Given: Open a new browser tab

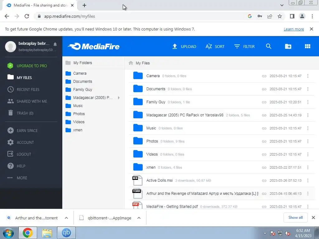Looking at the screenshot, I should [x=84, y=6].
